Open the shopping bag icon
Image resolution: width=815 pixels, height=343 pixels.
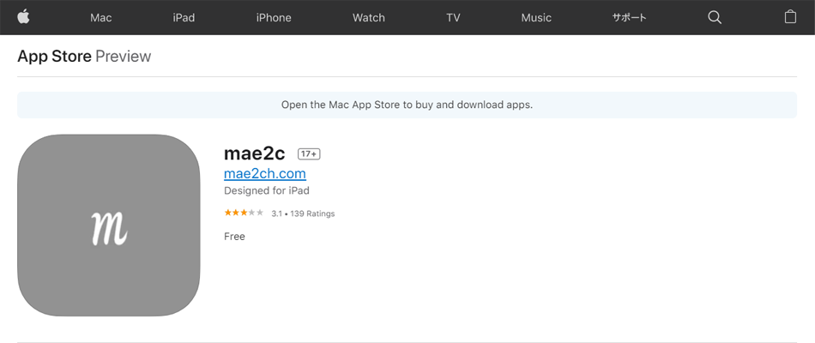coord(790,16)
